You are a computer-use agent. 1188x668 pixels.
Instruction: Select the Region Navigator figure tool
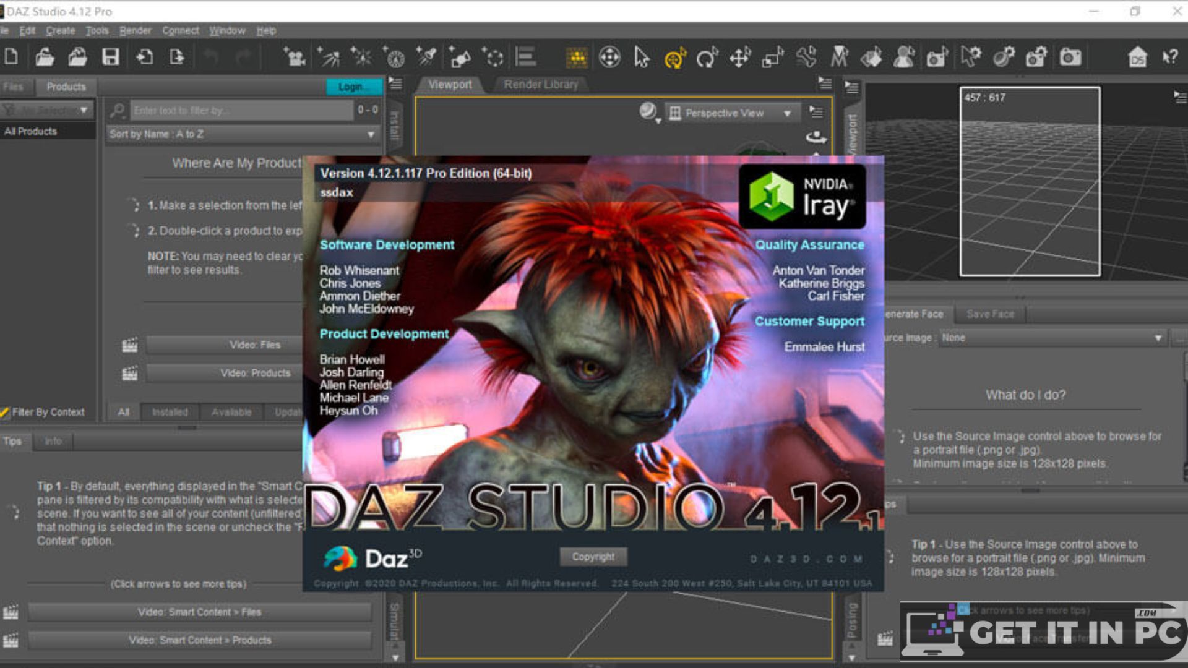point(904,58)
